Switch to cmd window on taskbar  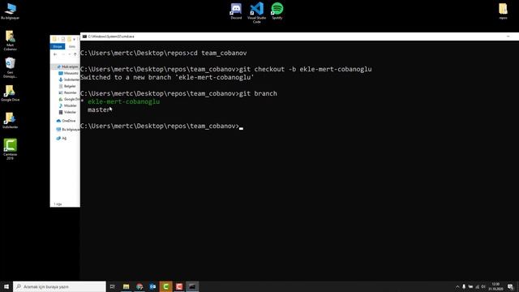click(x=192, y=286)
